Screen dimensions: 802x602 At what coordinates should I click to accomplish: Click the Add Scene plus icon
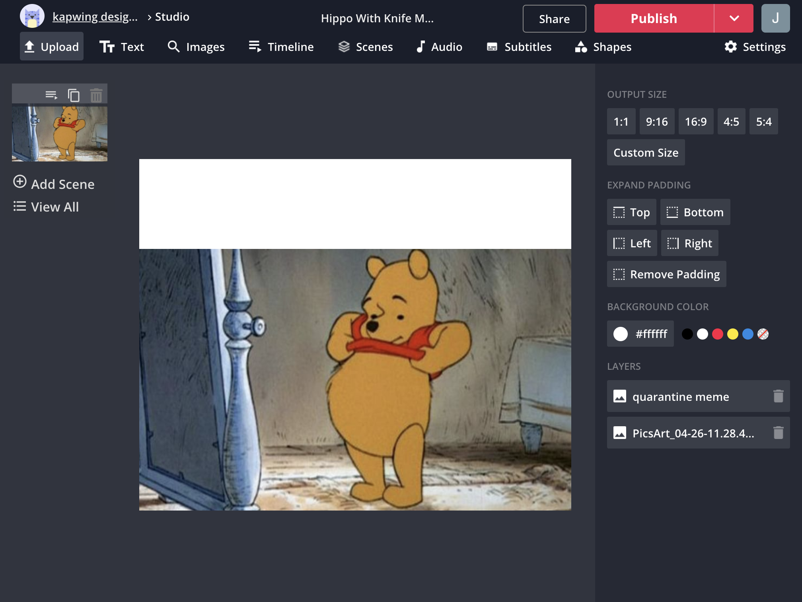(20, 182)
